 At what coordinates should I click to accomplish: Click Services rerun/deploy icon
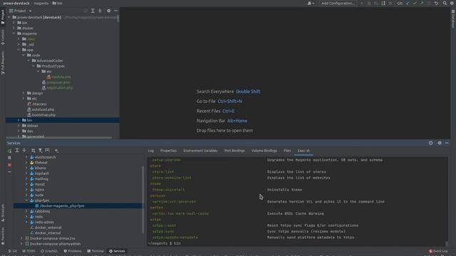(9, 151)
